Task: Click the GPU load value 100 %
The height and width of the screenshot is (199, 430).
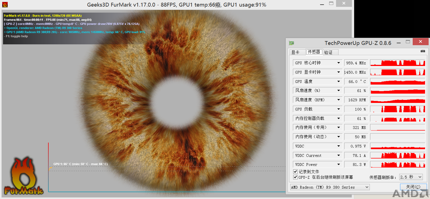Action: pyautogui.click(x=356, y=109)
